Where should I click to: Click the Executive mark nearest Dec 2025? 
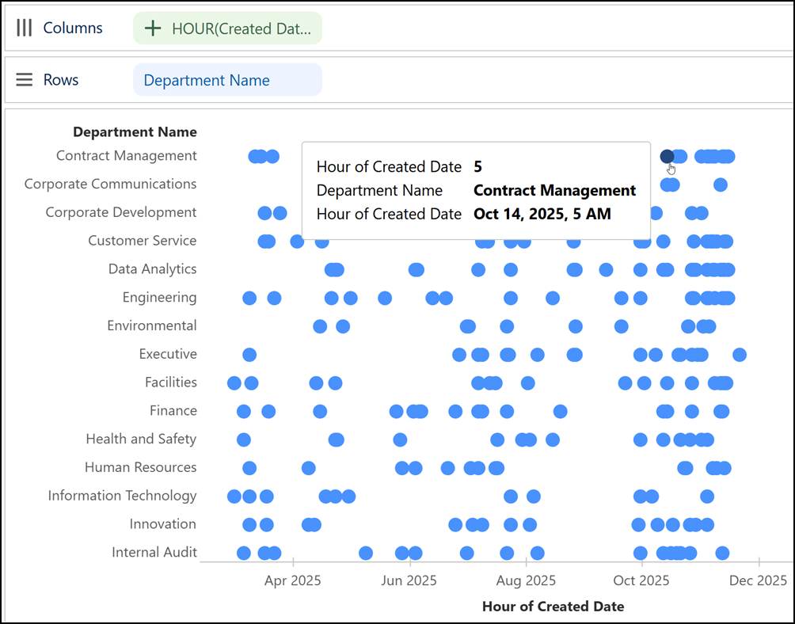pyautogui.click(x=740, y=355)
